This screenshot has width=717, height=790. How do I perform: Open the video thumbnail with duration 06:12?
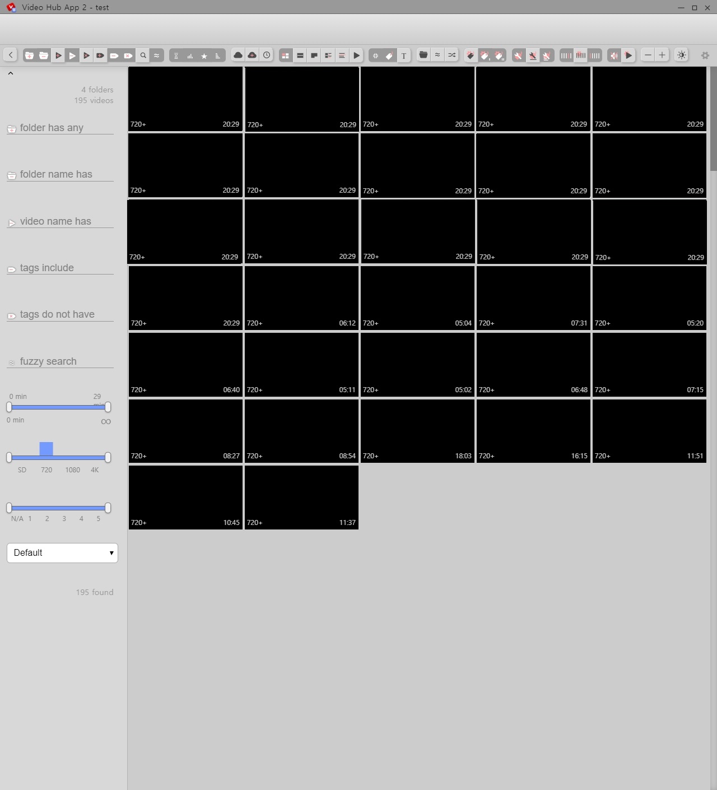[301, 298]
